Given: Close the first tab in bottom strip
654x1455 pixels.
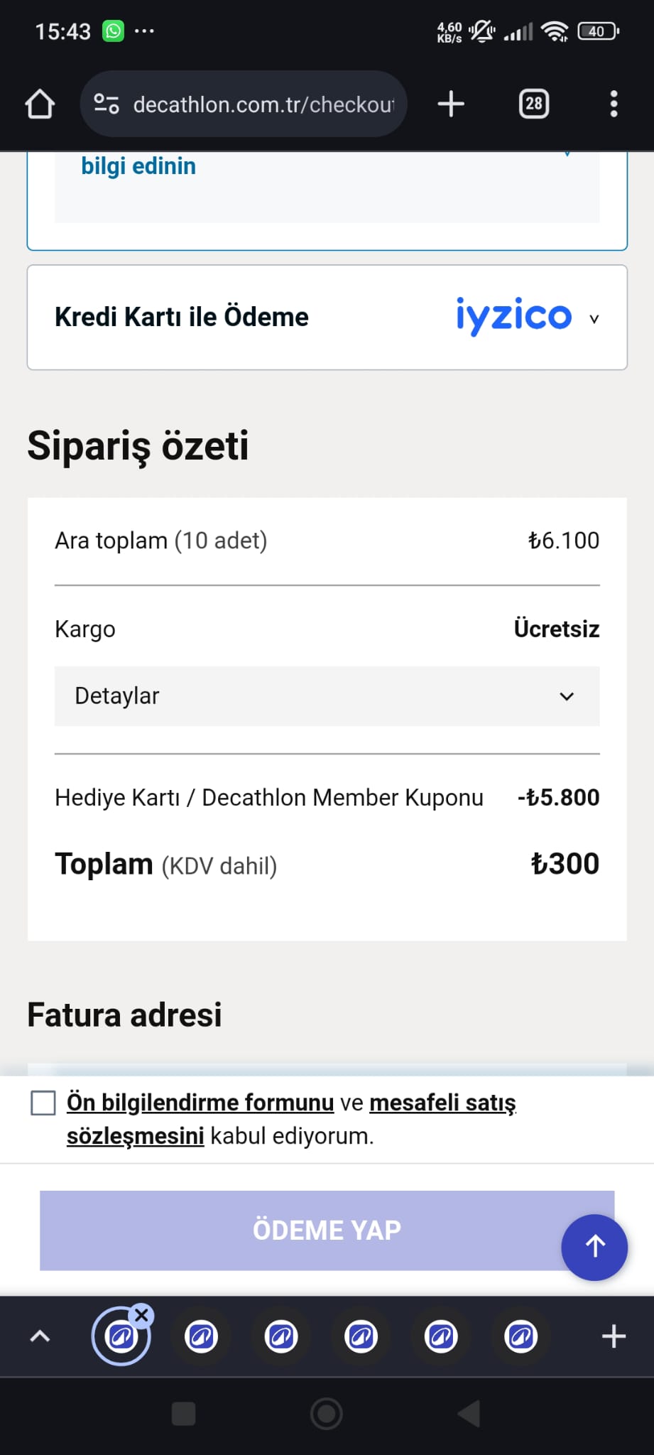Looking at the screenshot, I should point(142,1315).
